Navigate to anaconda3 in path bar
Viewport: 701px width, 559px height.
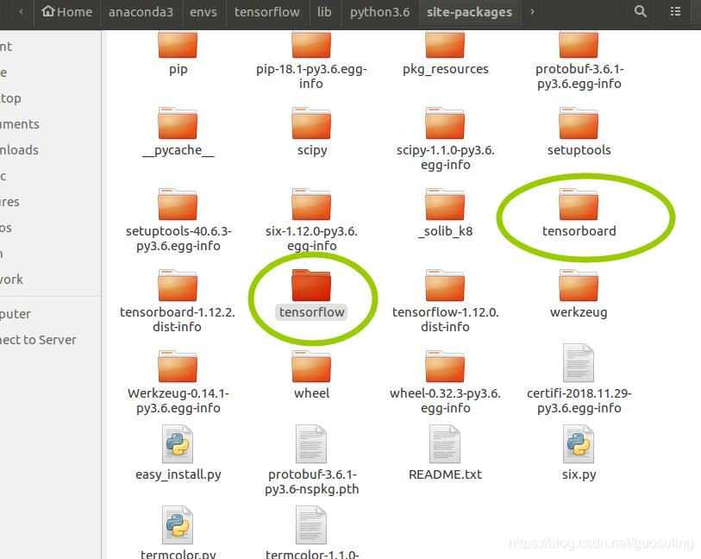(x=141, y=11)
